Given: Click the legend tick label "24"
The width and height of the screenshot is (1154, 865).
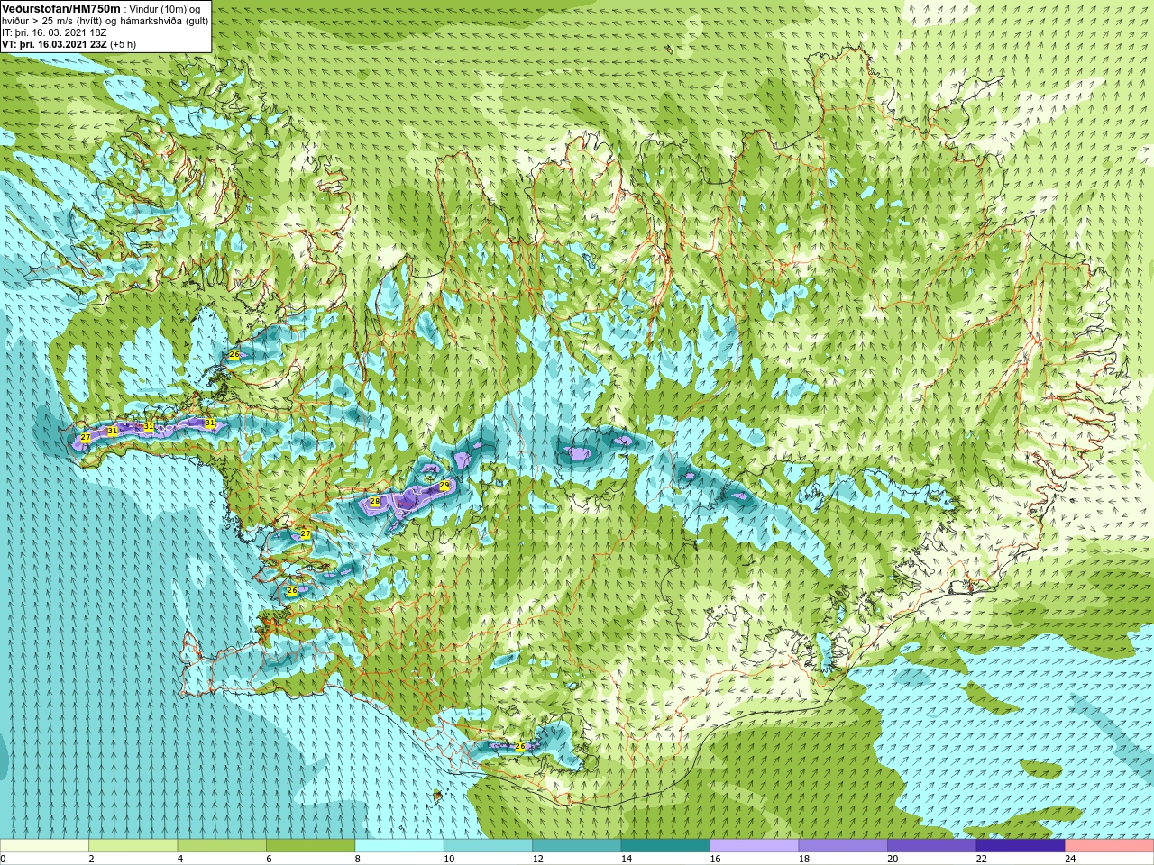Looking at the screenshot, I should pyautogui.click(x=1070, y=860).
